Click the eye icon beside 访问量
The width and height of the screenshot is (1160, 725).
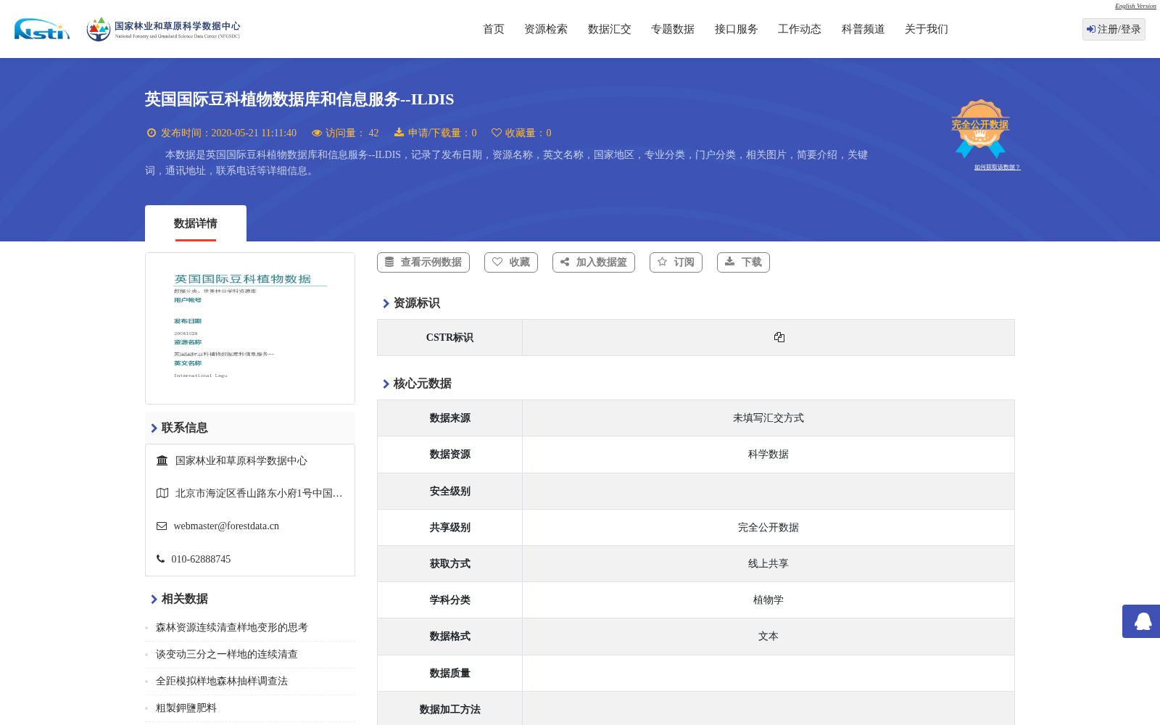(x=317, y=133)
